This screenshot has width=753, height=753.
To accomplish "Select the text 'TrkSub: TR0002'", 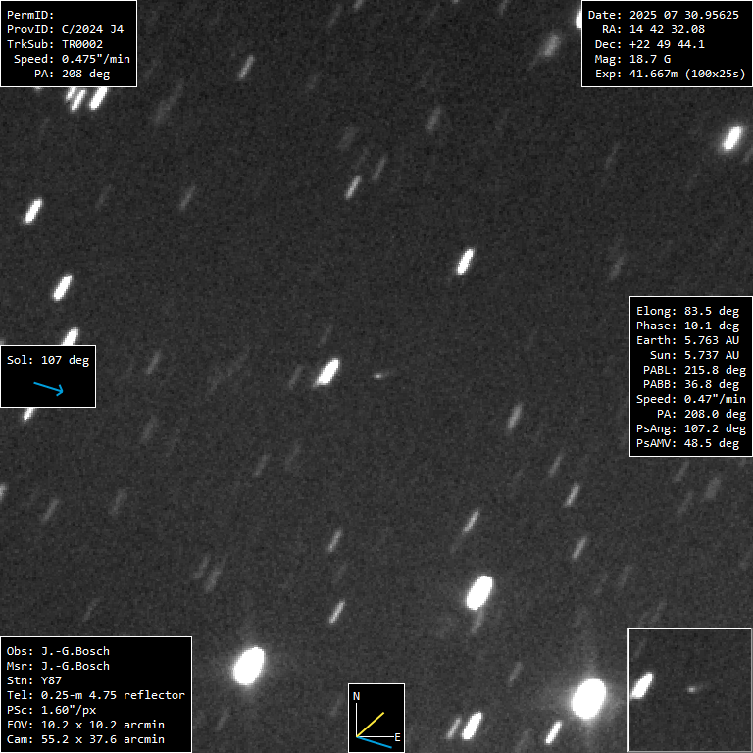I will (54, 44).
